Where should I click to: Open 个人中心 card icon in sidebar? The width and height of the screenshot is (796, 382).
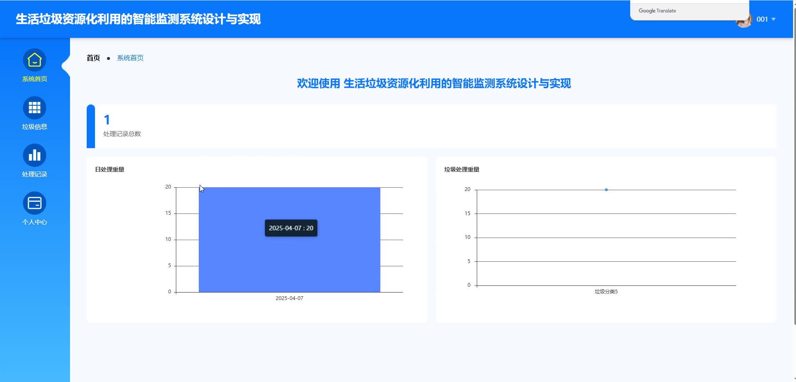pyautogui.click(x=35, y=203)
